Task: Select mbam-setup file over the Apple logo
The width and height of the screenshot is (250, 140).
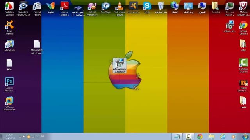Action: coord(120,66)
